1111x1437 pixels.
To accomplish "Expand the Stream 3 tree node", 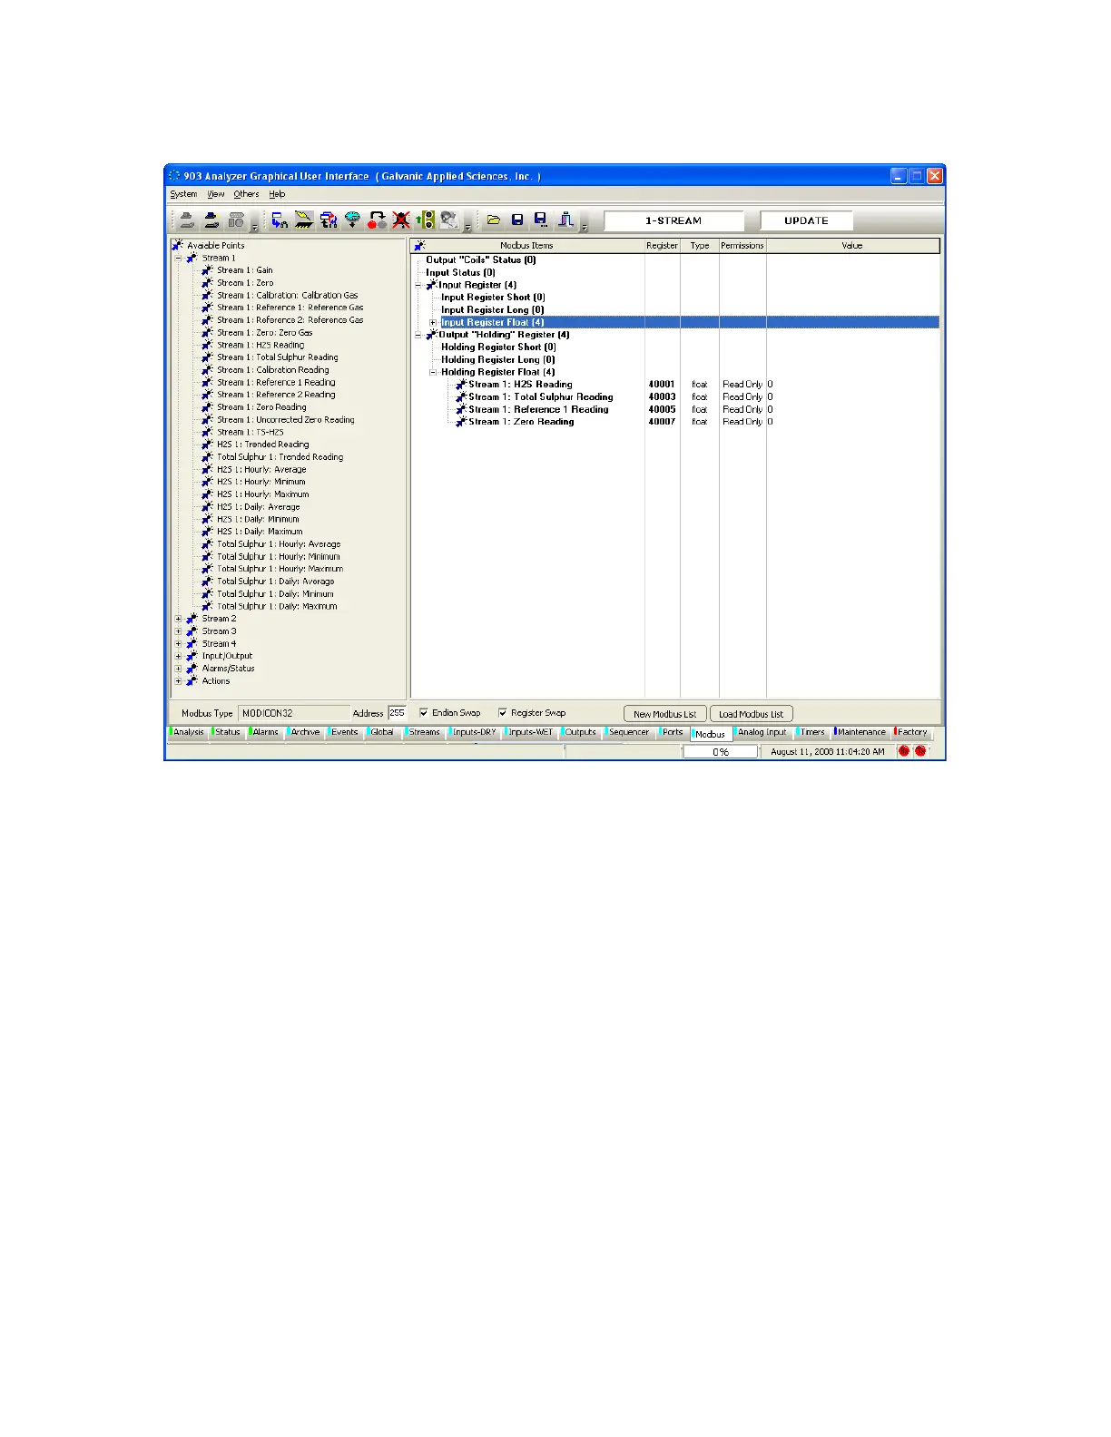I will click(x=179, y=631).
